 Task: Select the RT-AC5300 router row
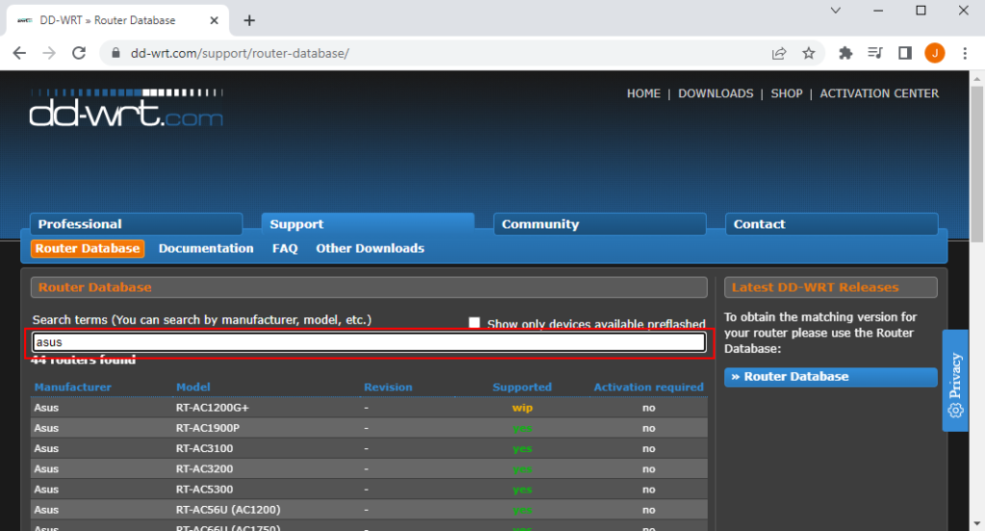pos(369,490)
